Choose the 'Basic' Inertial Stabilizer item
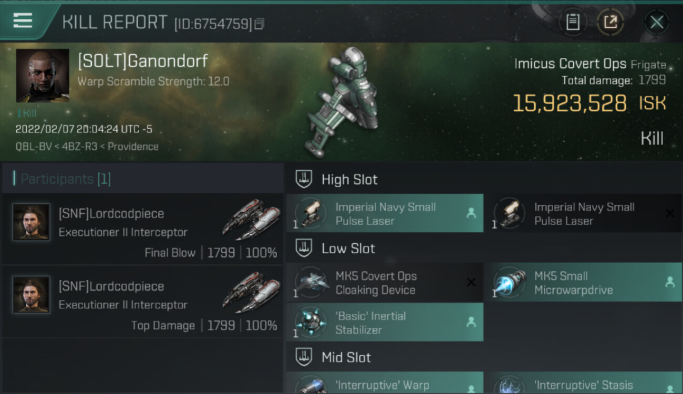 pos(385,322)
